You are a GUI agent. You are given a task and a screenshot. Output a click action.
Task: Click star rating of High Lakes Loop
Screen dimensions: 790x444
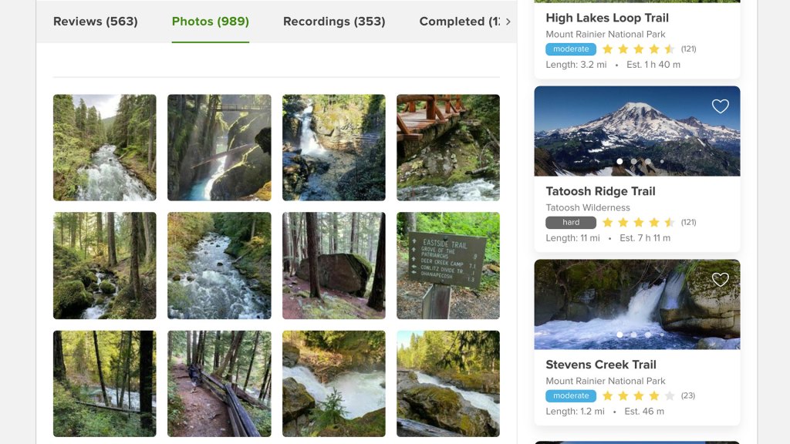pyautogui.click(x=638, y=49)
